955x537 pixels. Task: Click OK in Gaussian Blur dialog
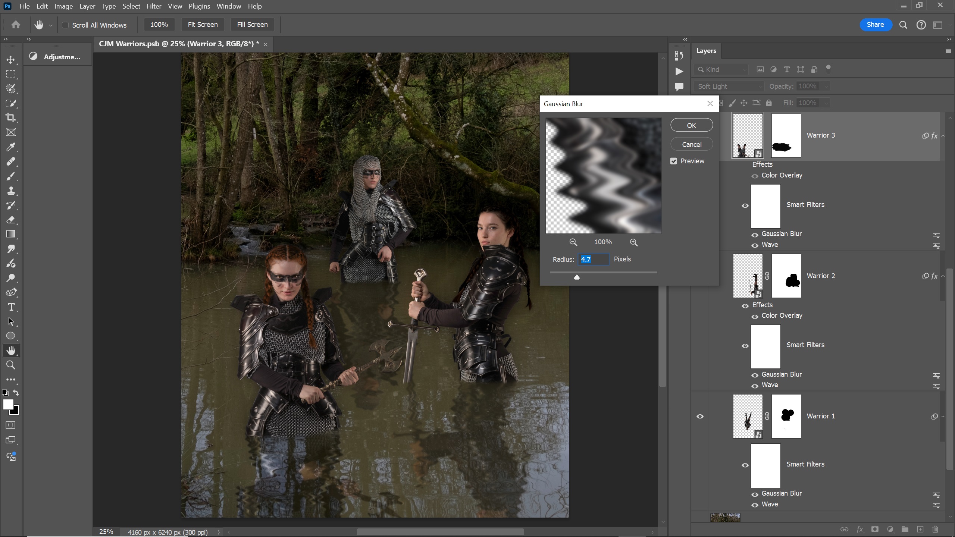[691, 125]
